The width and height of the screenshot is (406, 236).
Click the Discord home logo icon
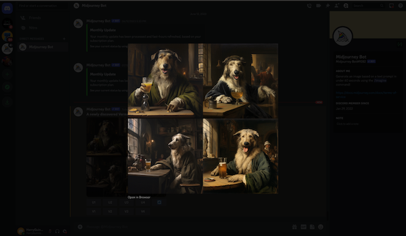click(8, 9)
